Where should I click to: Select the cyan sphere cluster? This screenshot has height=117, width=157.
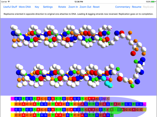coord(107,82)
